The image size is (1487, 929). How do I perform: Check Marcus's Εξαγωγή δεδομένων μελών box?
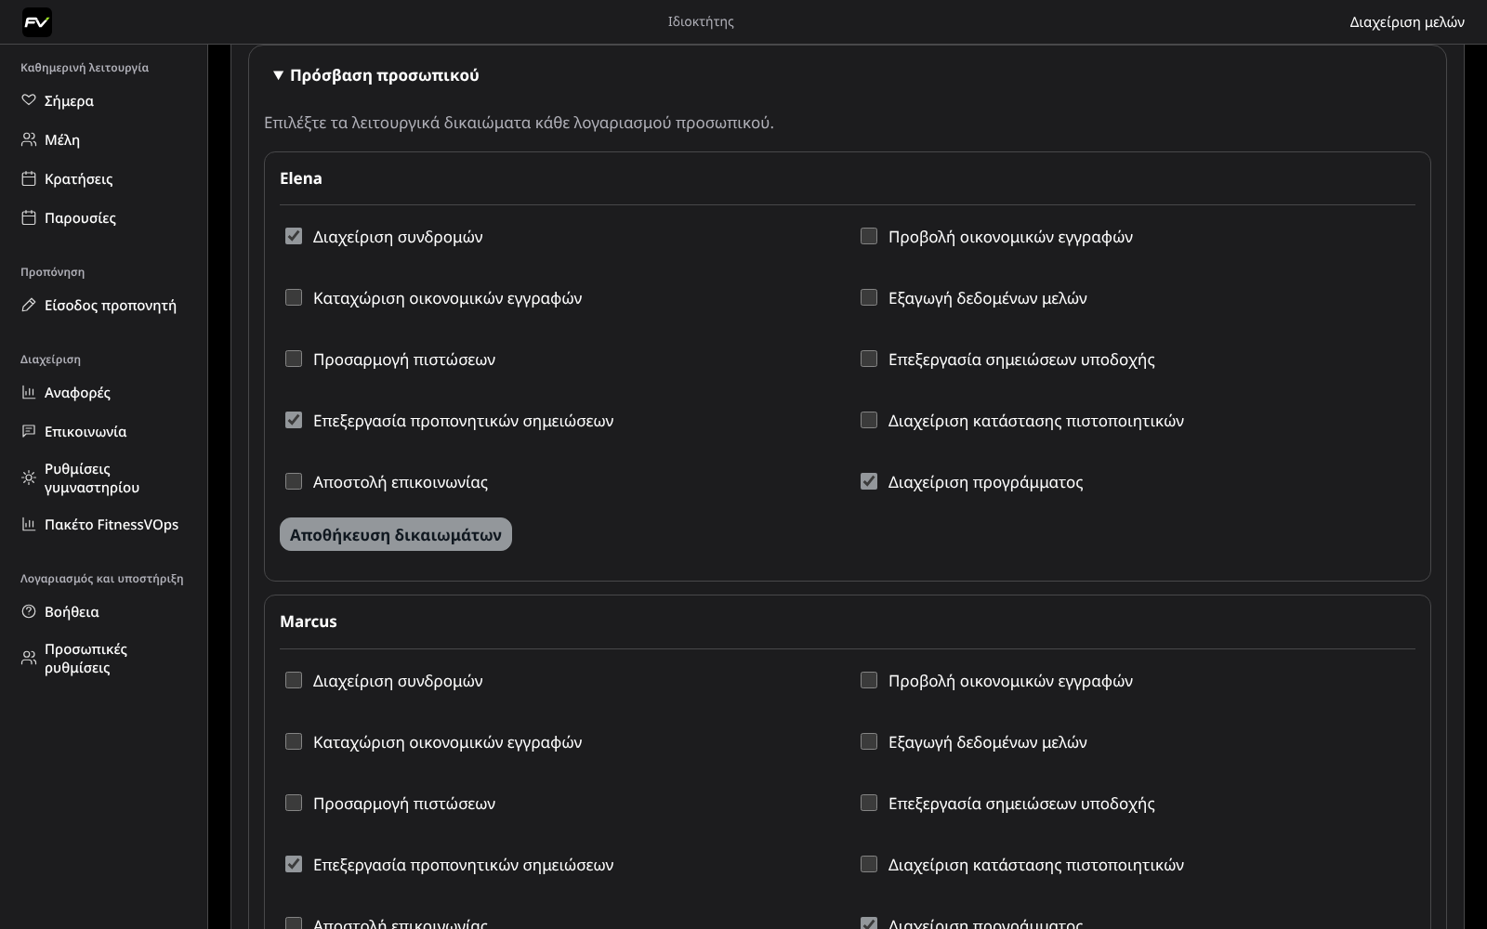click(869, 741)
